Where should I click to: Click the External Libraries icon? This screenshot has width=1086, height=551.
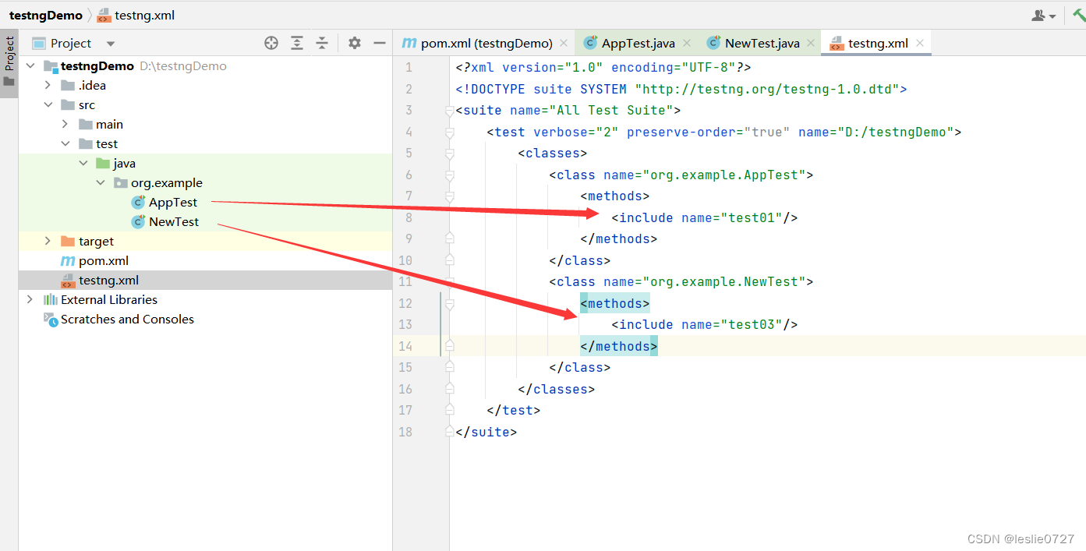tap(51, 300)
